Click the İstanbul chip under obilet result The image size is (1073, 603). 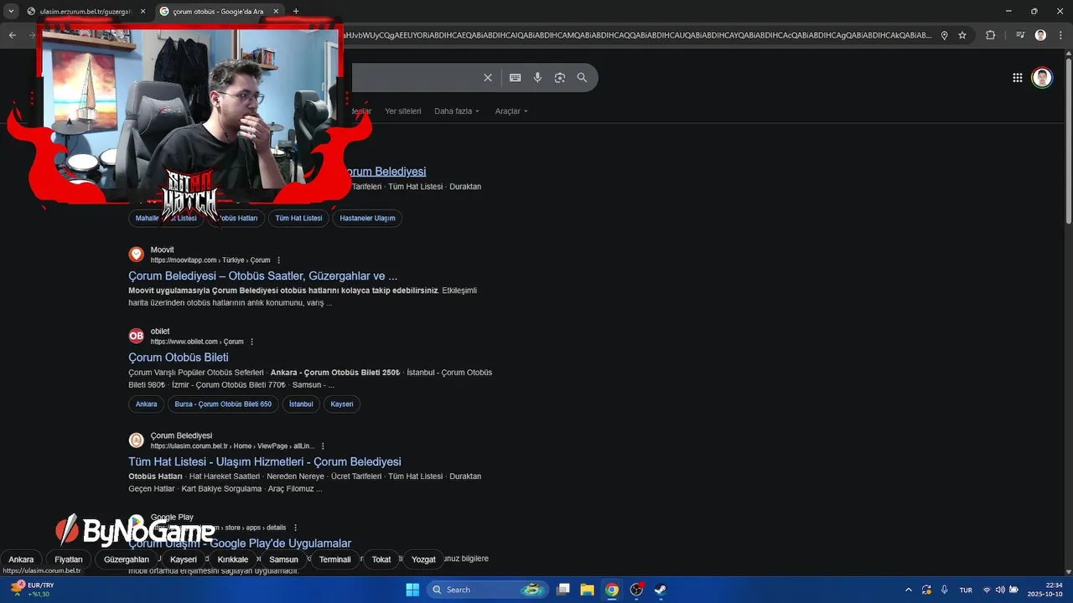[x=301, y=405]
